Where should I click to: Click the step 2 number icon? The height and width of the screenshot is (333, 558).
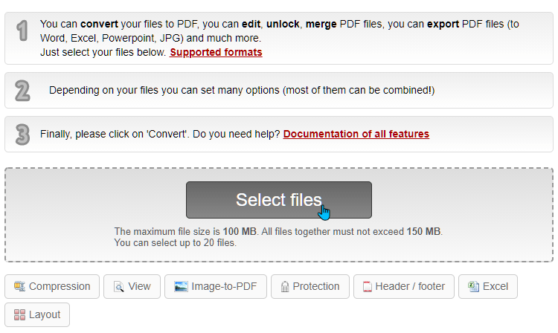click(22, 90)
